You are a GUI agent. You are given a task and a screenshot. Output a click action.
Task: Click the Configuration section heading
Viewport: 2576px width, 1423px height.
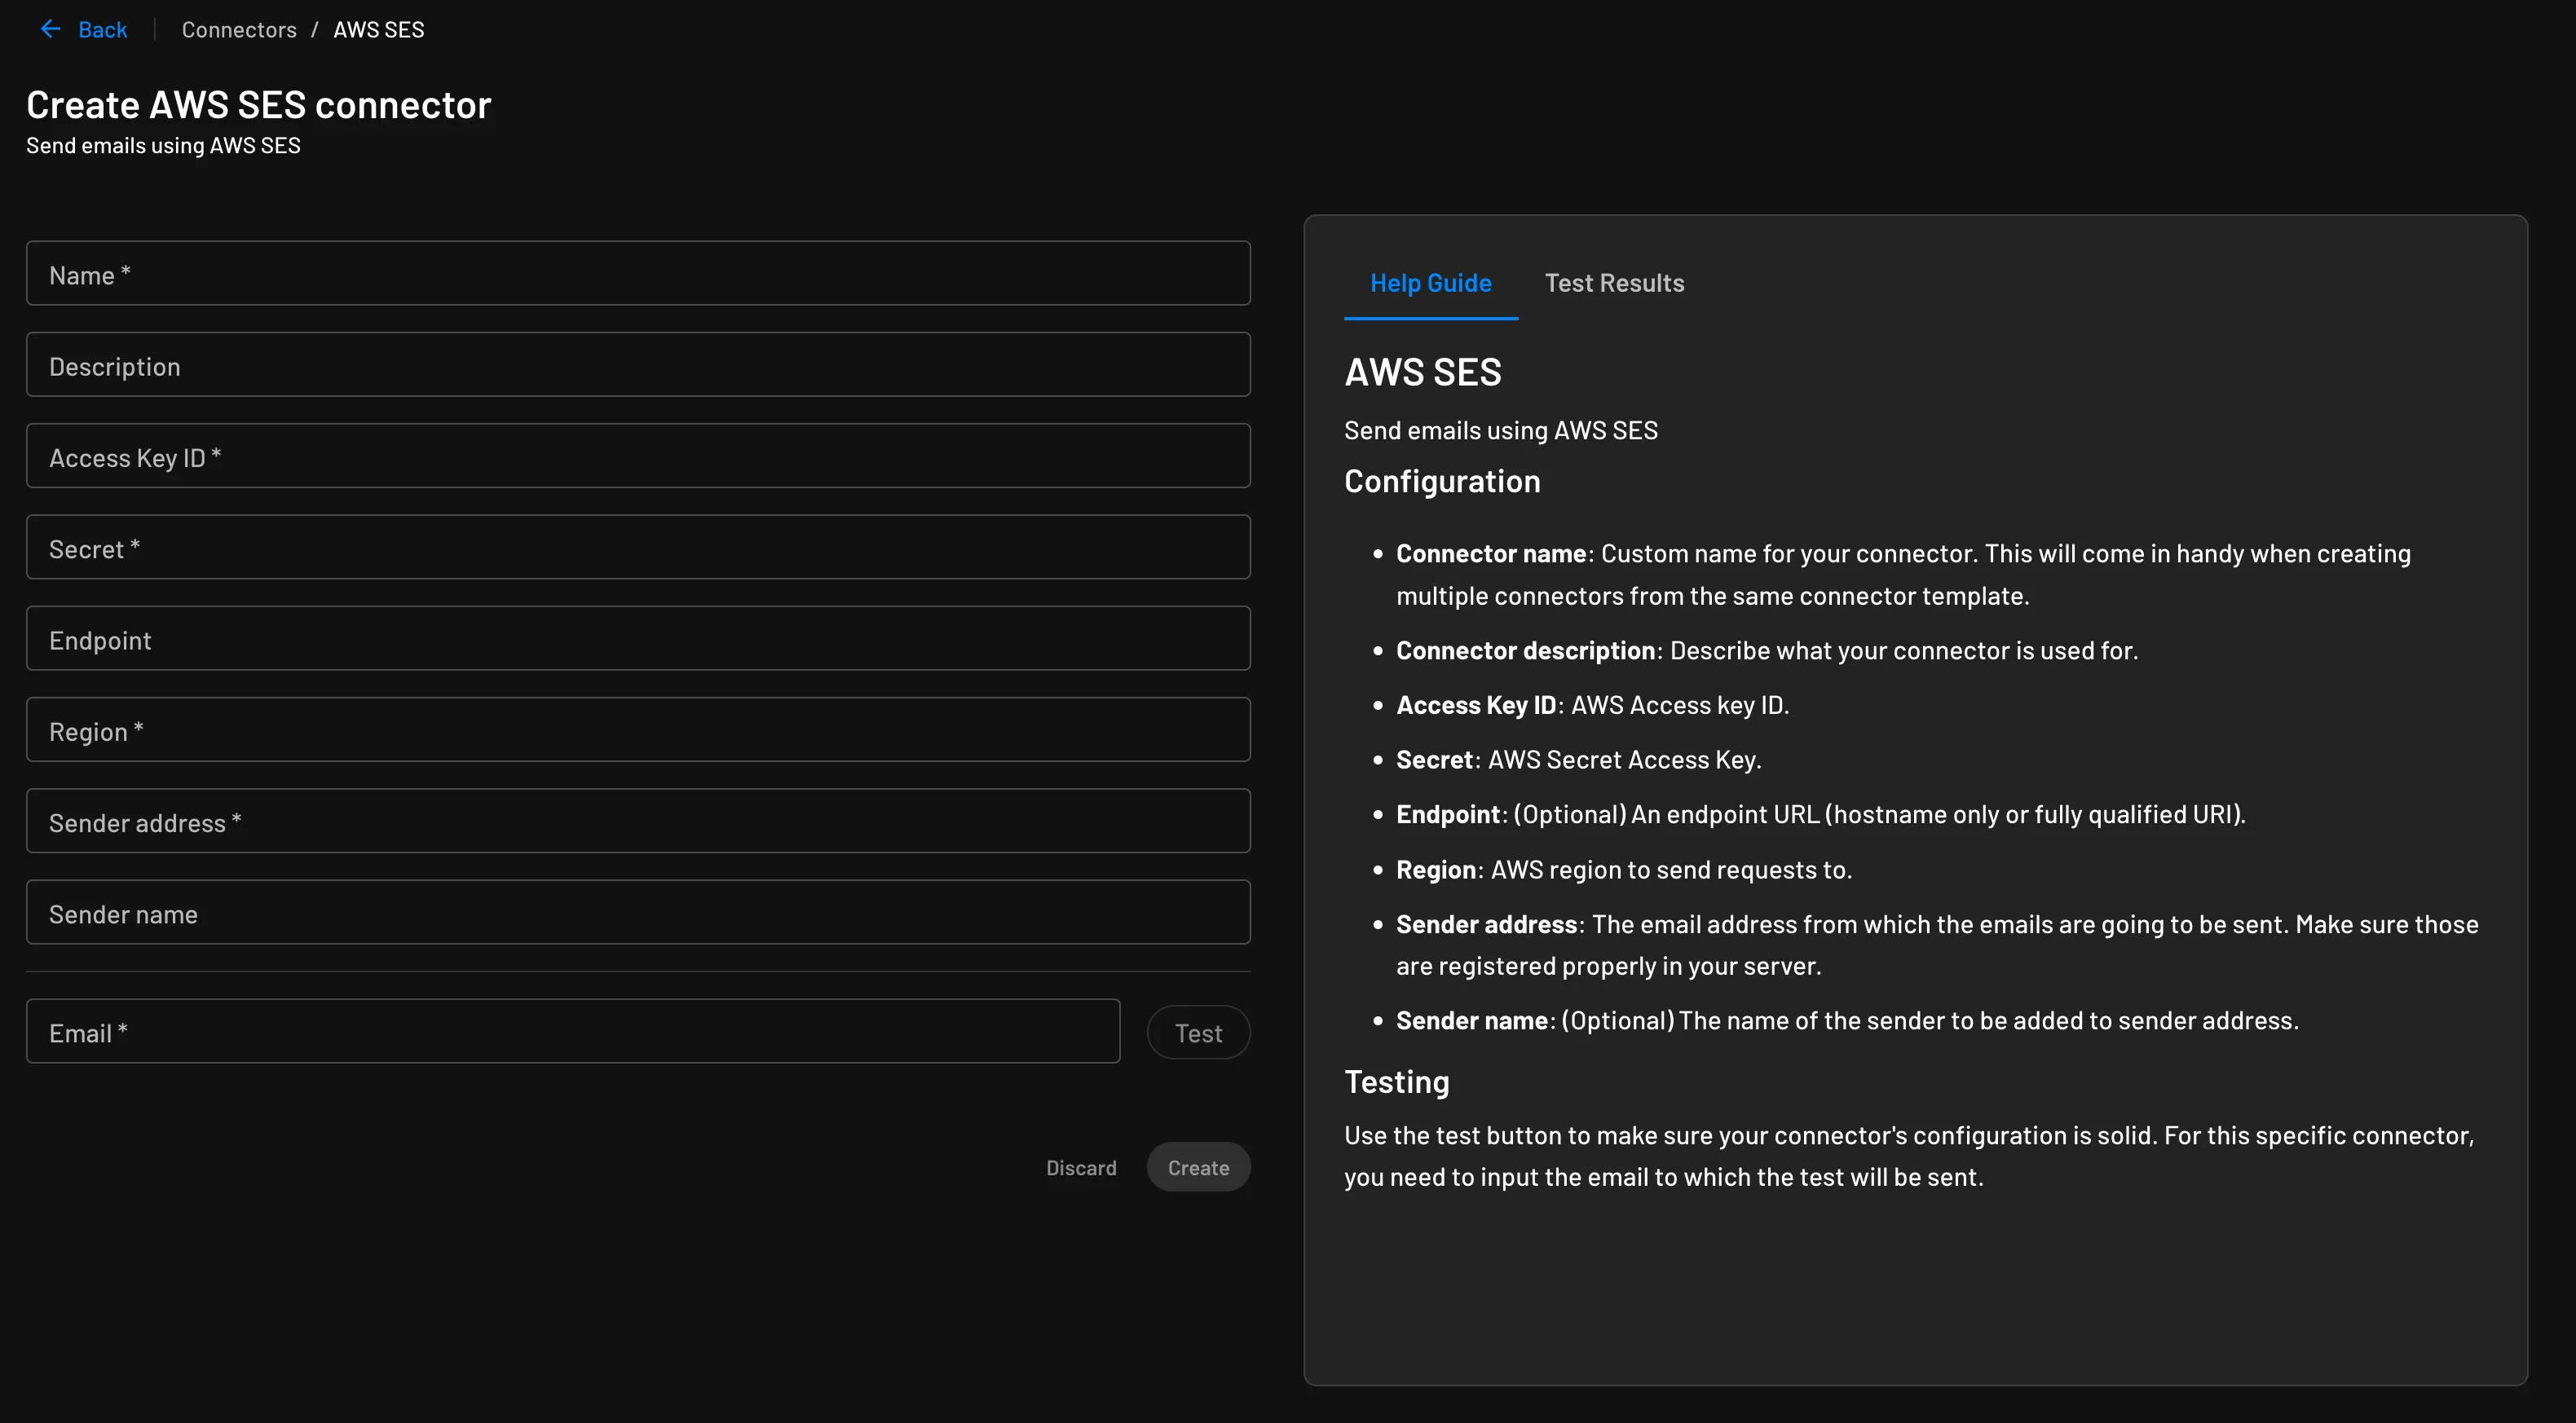point(1442,481)
